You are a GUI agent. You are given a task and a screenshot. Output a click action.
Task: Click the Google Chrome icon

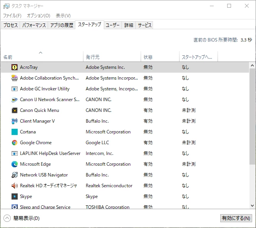click(15, 143)
